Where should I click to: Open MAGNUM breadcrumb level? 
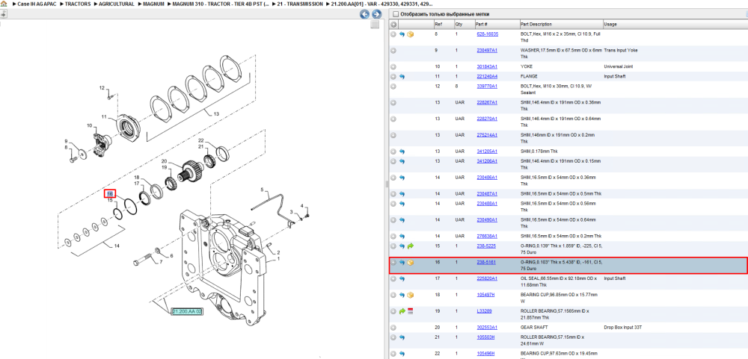coord(153,4)
